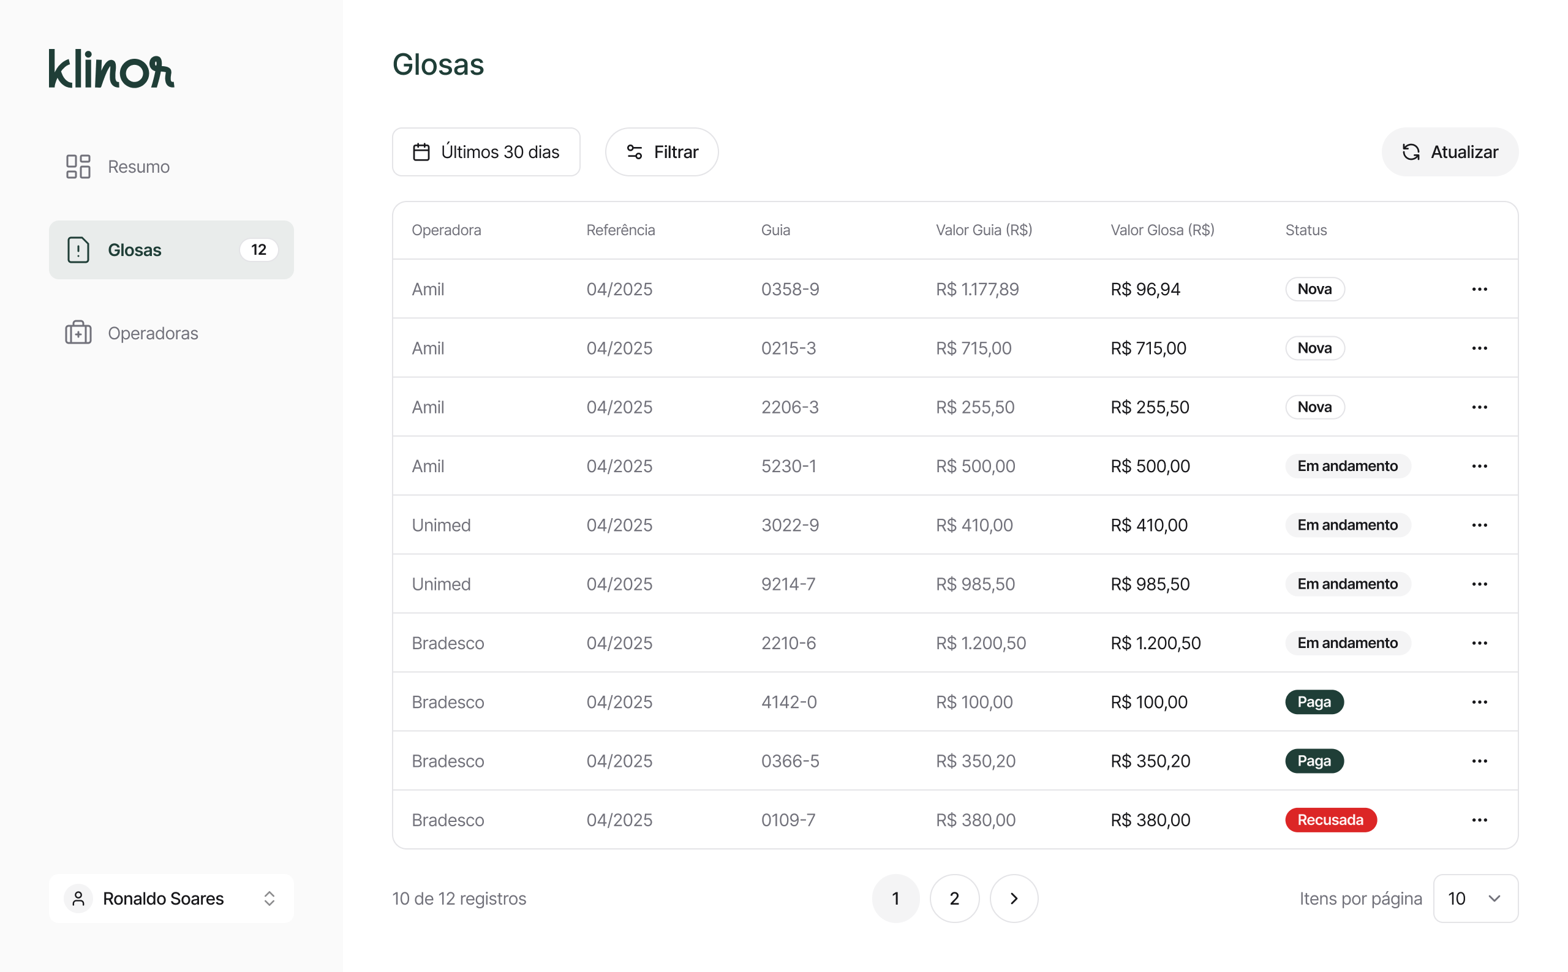Viewport: 1568px width, 972px height.
Task: Click the klinor logo
Action: tap(111, 68)
